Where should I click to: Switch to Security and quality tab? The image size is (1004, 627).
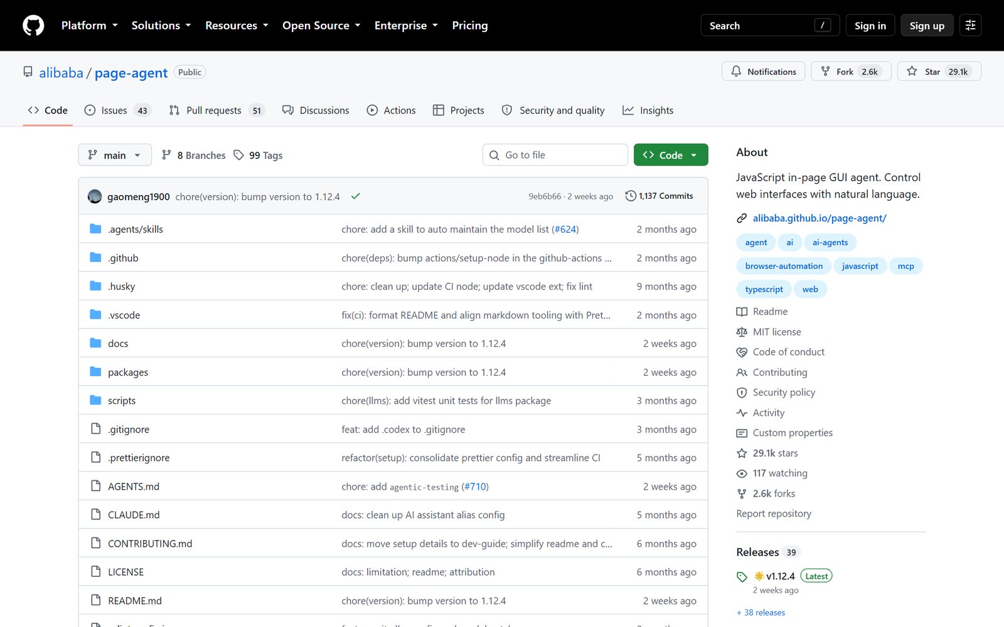(553, 110)
